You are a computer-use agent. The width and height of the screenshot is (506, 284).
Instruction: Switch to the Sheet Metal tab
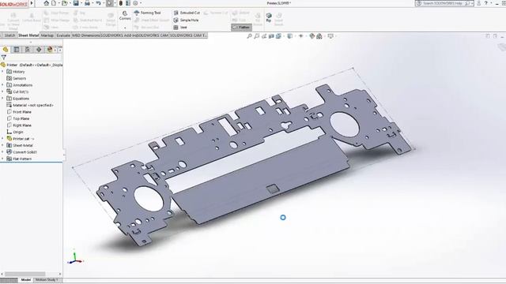pyautogui.click(x=28, y=35)
